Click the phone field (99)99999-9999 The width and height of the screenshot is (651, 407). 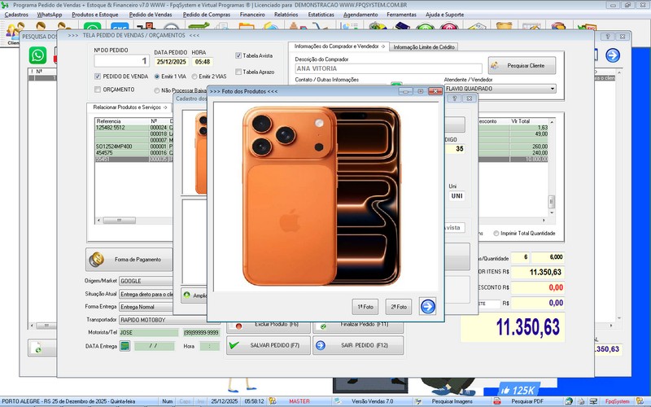point(201,333)
